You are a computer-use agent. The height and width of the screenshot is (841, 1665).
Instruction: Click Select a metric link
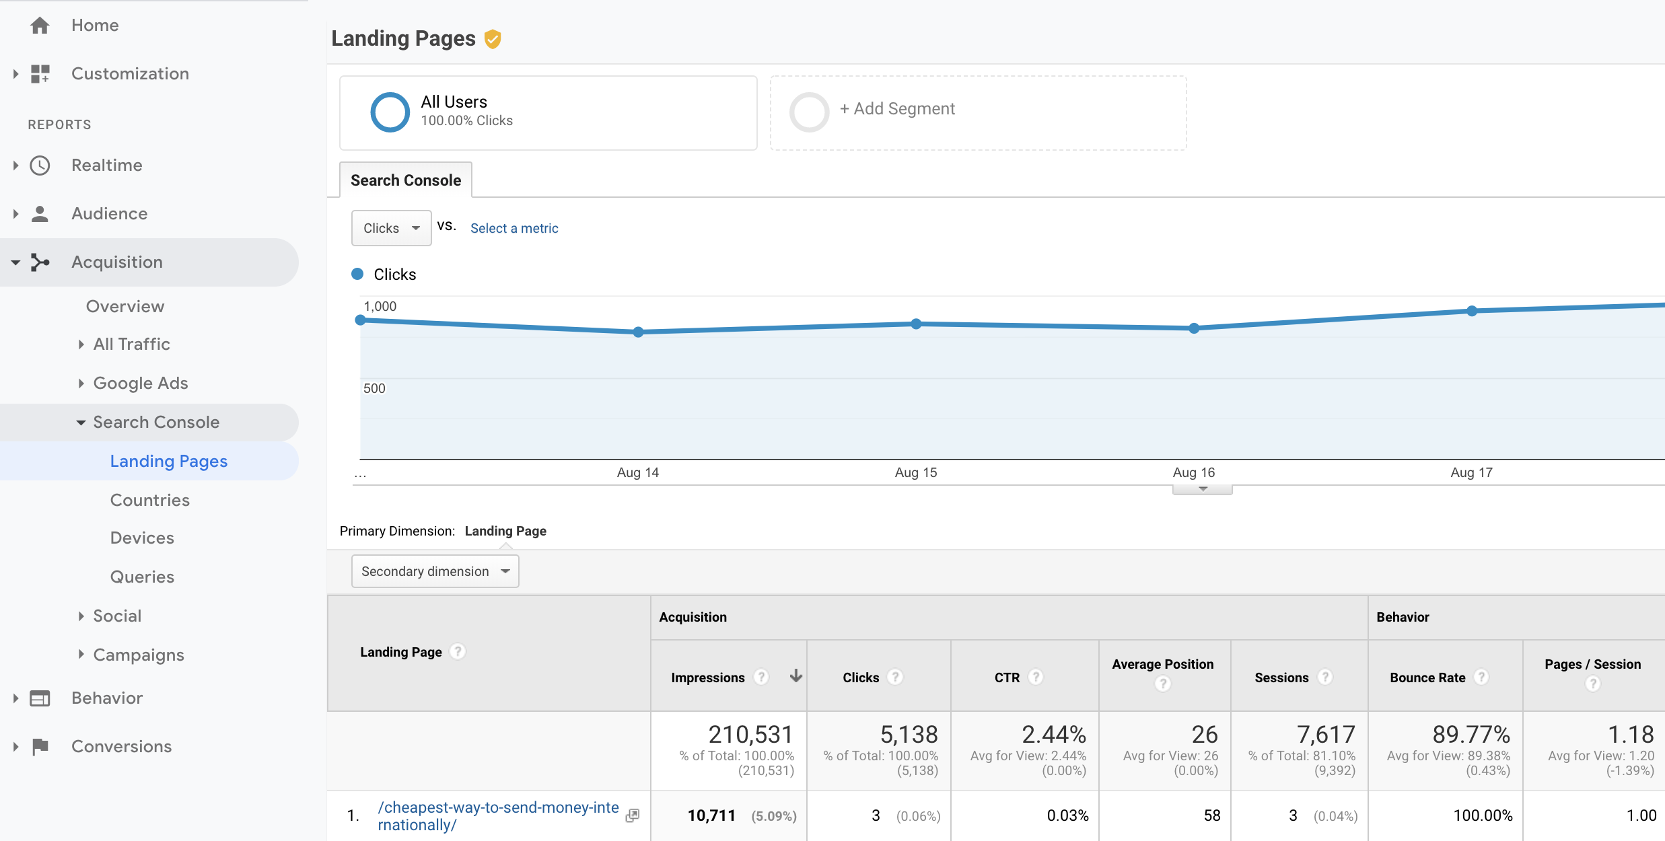tap(514, 228)
